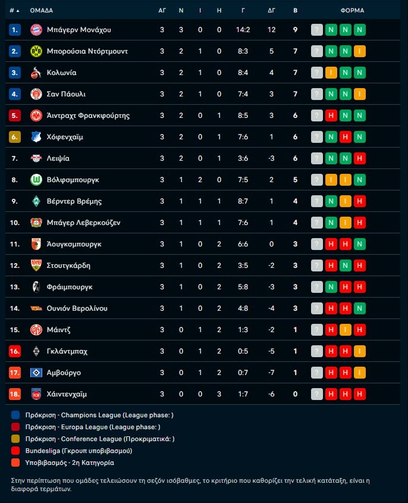Viewport: 408px width, 503px height.
Task: Click the Borussia Dortmund yellow crest
Action: [x=36, y=51]
